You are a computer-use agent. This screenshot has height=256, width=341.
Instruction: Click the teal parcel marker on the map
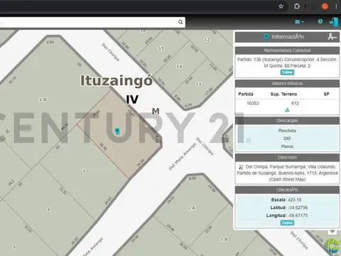tap(117, 131)
